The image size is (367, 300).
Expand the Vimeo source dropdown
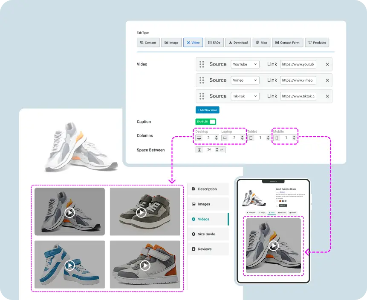[x=245, y=80]
